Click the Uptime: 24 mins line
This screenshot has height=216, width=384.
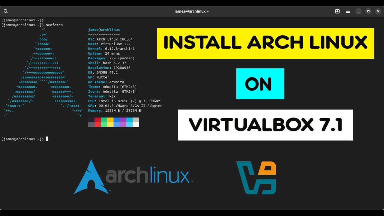[x=104, y=53]
